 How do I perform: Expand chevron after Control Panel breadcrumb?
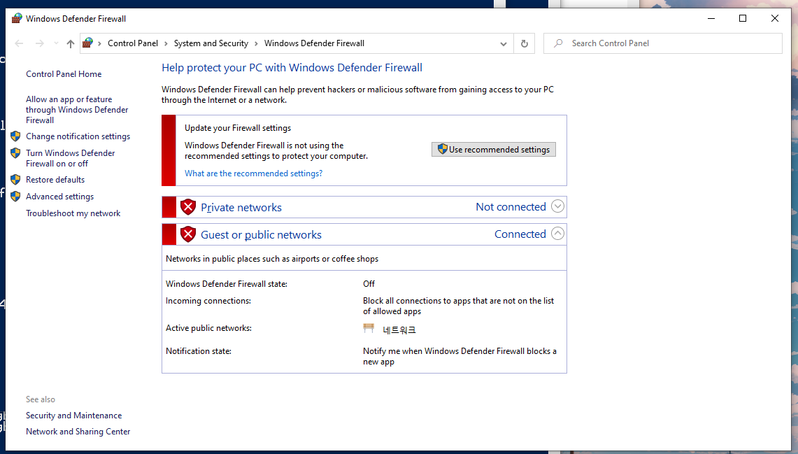coord(166,44)
